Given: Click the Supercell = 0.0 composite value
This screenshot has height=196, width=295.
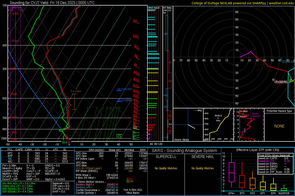Looking at the screenshot, I should [60, 183].
